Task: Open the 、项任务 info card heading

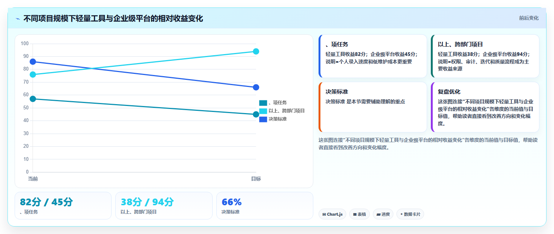Action: click(x=337, y=44)
